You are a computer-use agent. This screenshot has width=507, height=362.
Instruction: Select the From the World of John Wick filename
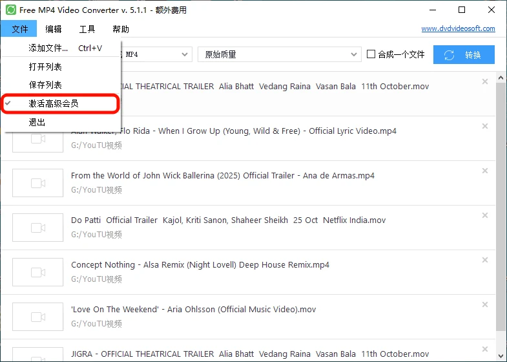point(222,176)
